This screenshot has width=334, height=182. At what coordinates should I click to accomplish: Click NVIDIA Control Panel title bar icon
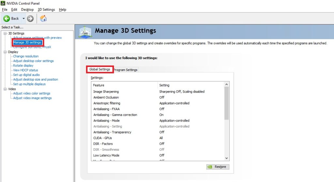[x=3, y=3]
